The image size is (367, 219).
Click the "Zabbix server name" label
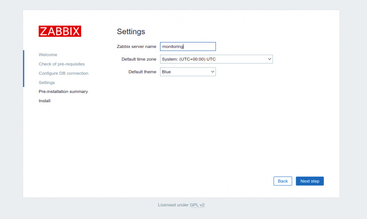(x=137, y=46)
